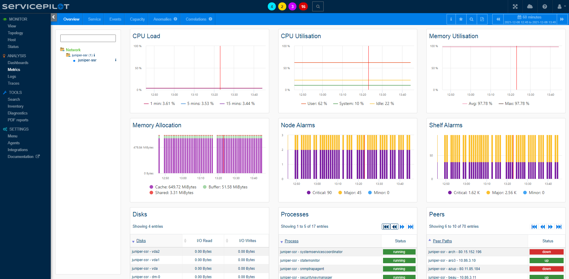Switch to the Capacity tab
This screenshot has height=279, width=569.
pyautogui.click(x=136, y=19)
